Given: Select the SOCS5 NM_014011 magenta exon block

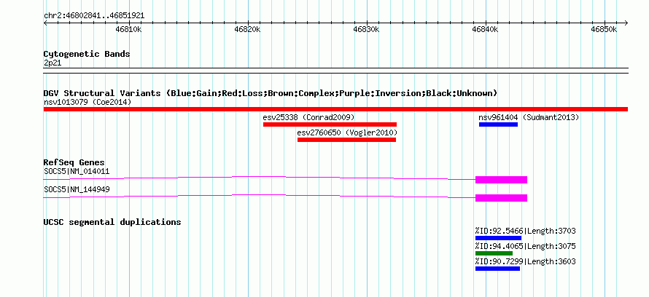Looking at the screenshot, I should tap(501, 180).
